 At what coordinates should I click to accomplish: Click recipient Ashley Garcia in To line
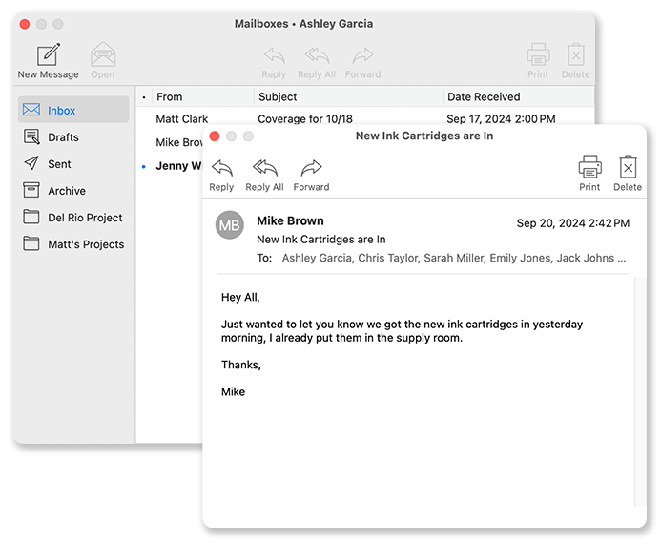317,258
